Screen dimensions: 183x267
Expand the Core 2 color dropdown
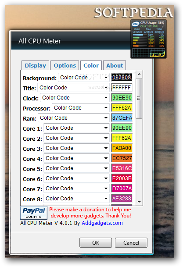coord(76,138)
